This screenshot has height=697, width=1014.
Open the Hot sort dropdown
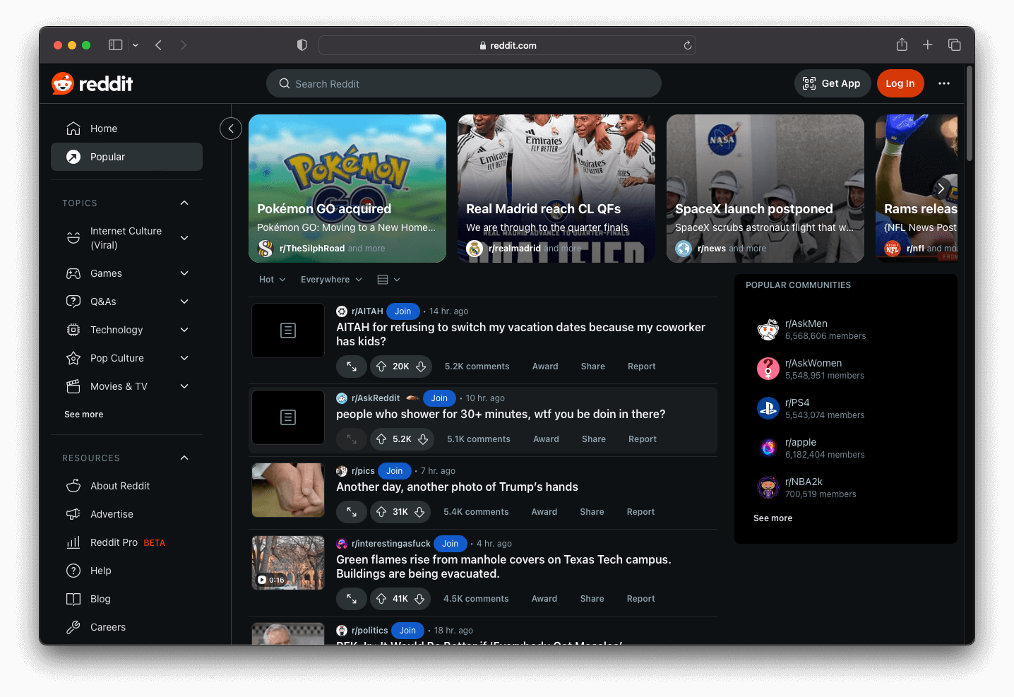(271, 279)
